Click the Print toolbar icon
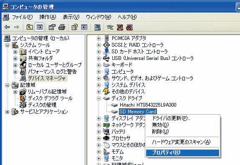The image size is (240, 165). [62, 27]
